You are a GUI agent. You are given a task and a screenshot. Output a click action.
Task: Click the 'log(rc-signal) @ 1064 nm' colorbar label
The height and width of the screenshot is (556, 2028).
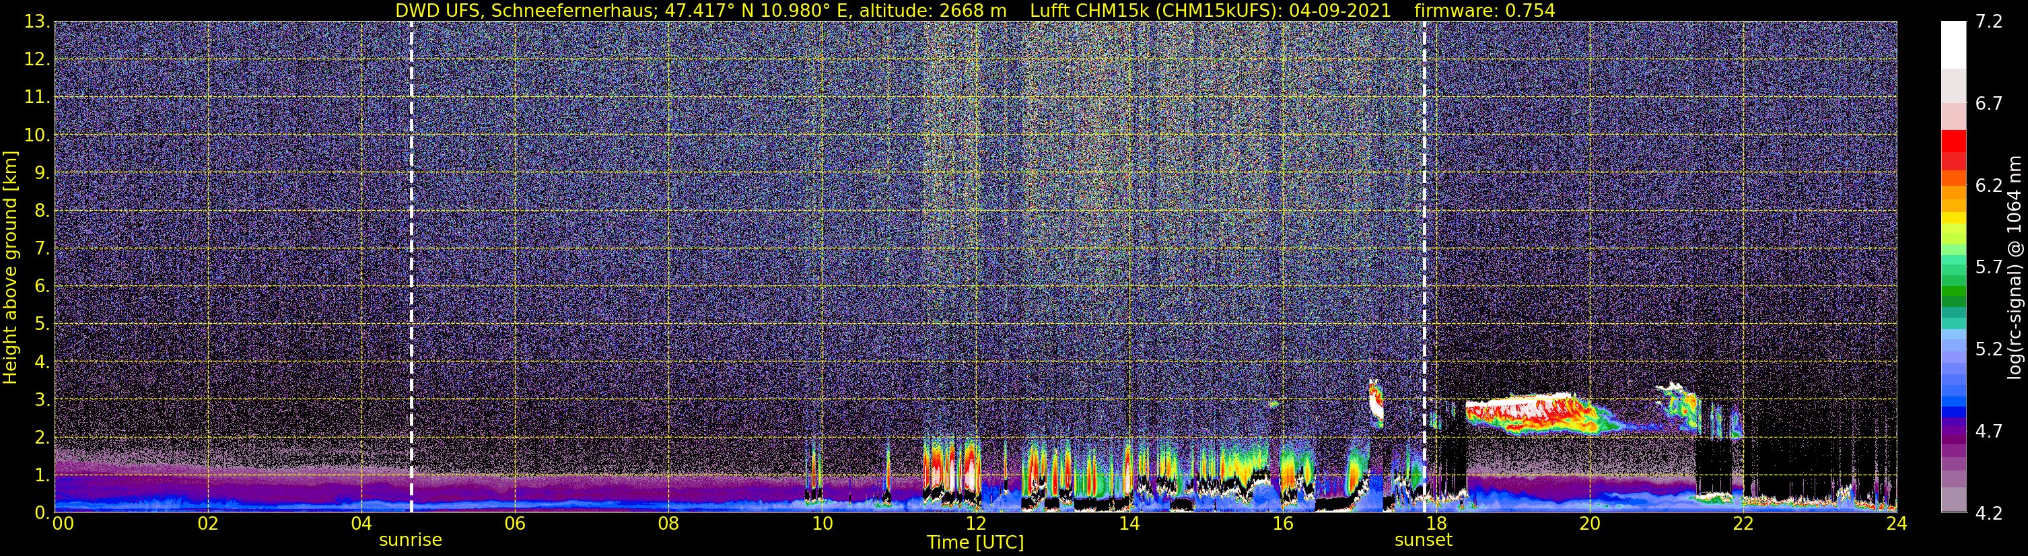point(2014,267)
